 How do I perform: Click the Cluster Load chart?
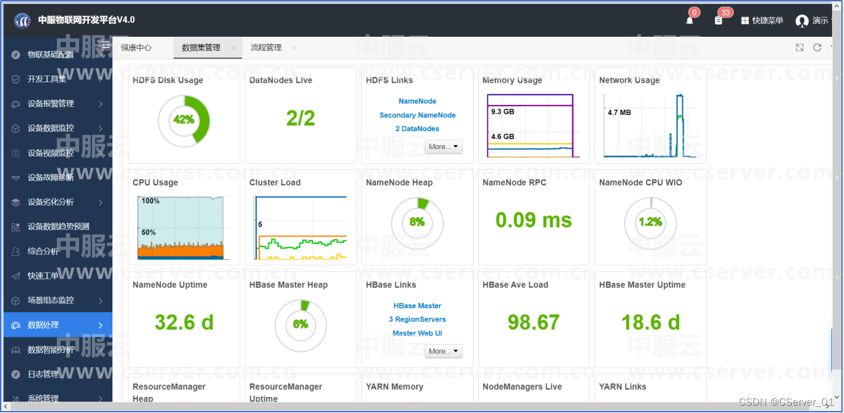click(x=300, y=228)
